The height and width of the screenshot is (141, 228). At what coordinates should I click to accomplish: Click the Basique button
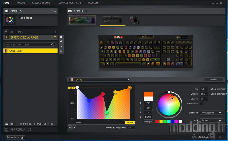148,121
